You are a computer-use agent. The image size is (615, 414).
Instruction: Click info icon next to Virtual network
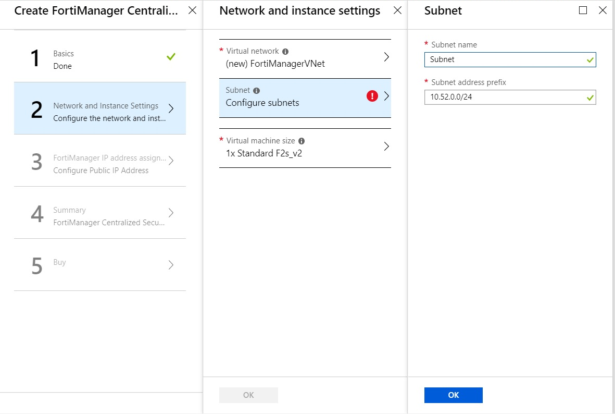click(285, 52)
